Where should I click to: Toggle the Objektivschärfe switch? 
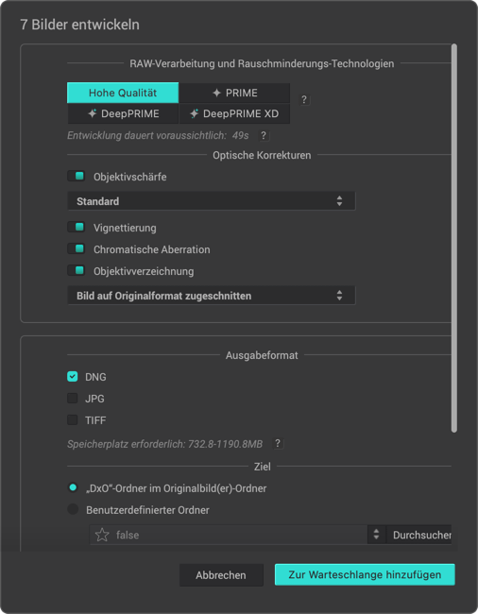(x=77, y=177)
